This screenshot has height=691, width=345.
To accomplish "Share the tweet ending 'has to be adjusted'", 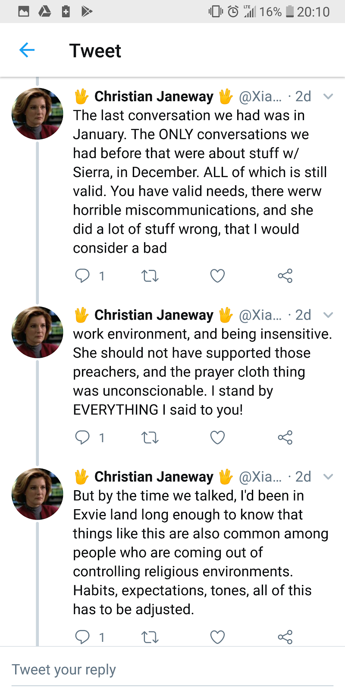I will click(x=285, y=637).
